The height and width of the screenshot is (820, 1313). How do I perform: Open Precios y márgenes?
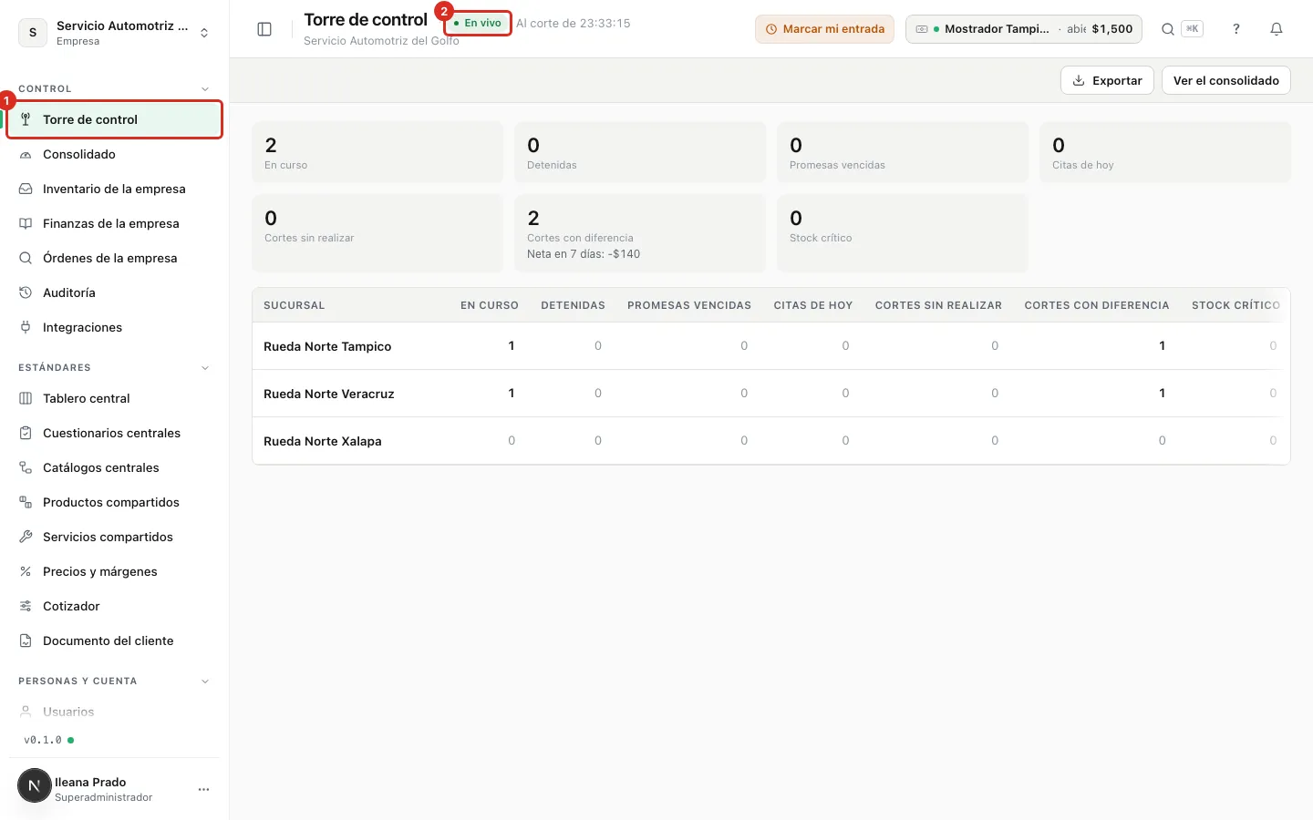pos(114,571)
